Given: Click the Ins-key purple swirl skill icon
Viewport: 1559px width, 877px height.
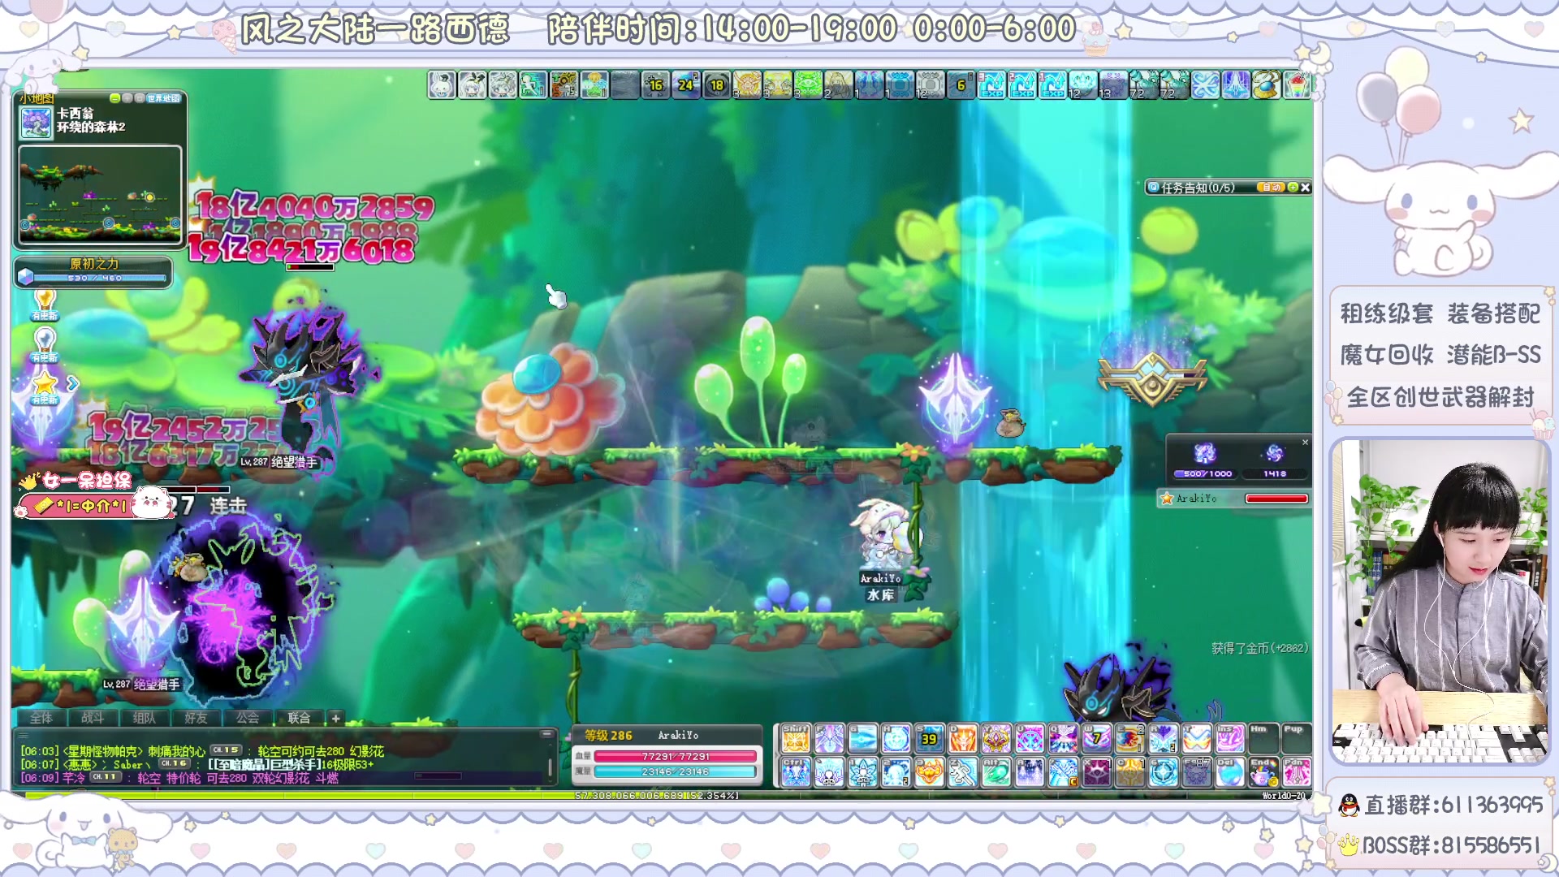Looking at the screenshot, I should tap(1230, 738).
